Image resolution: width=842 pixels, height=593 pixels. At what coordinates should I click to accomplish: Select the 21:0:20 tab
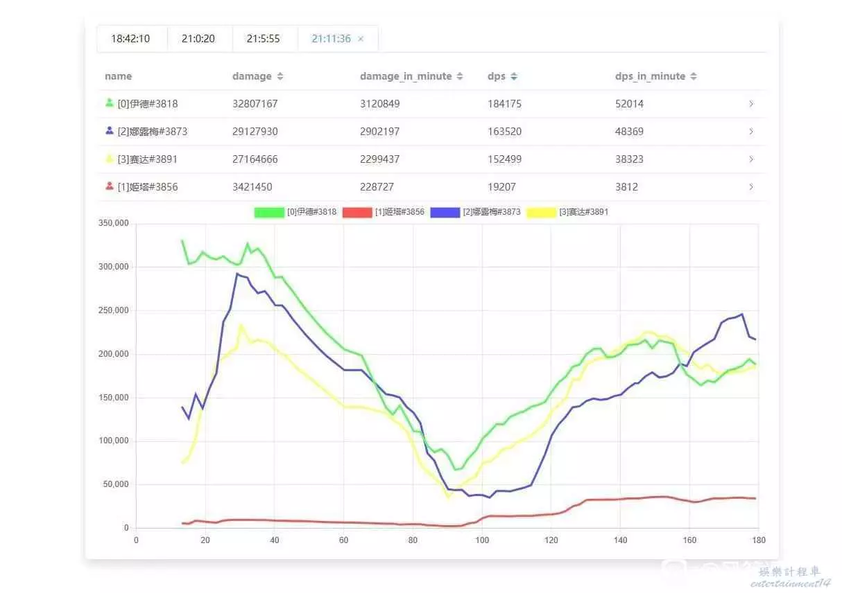[198, 39]
